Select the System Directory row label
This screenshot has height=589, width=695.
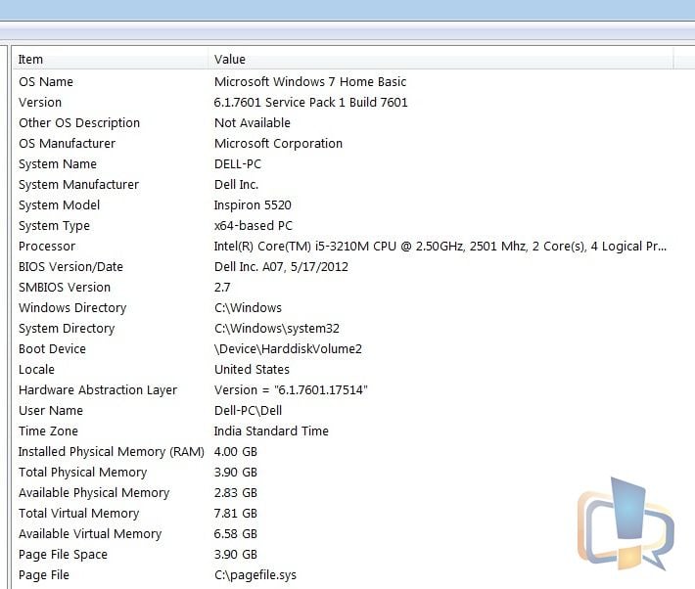coord(67,329)
